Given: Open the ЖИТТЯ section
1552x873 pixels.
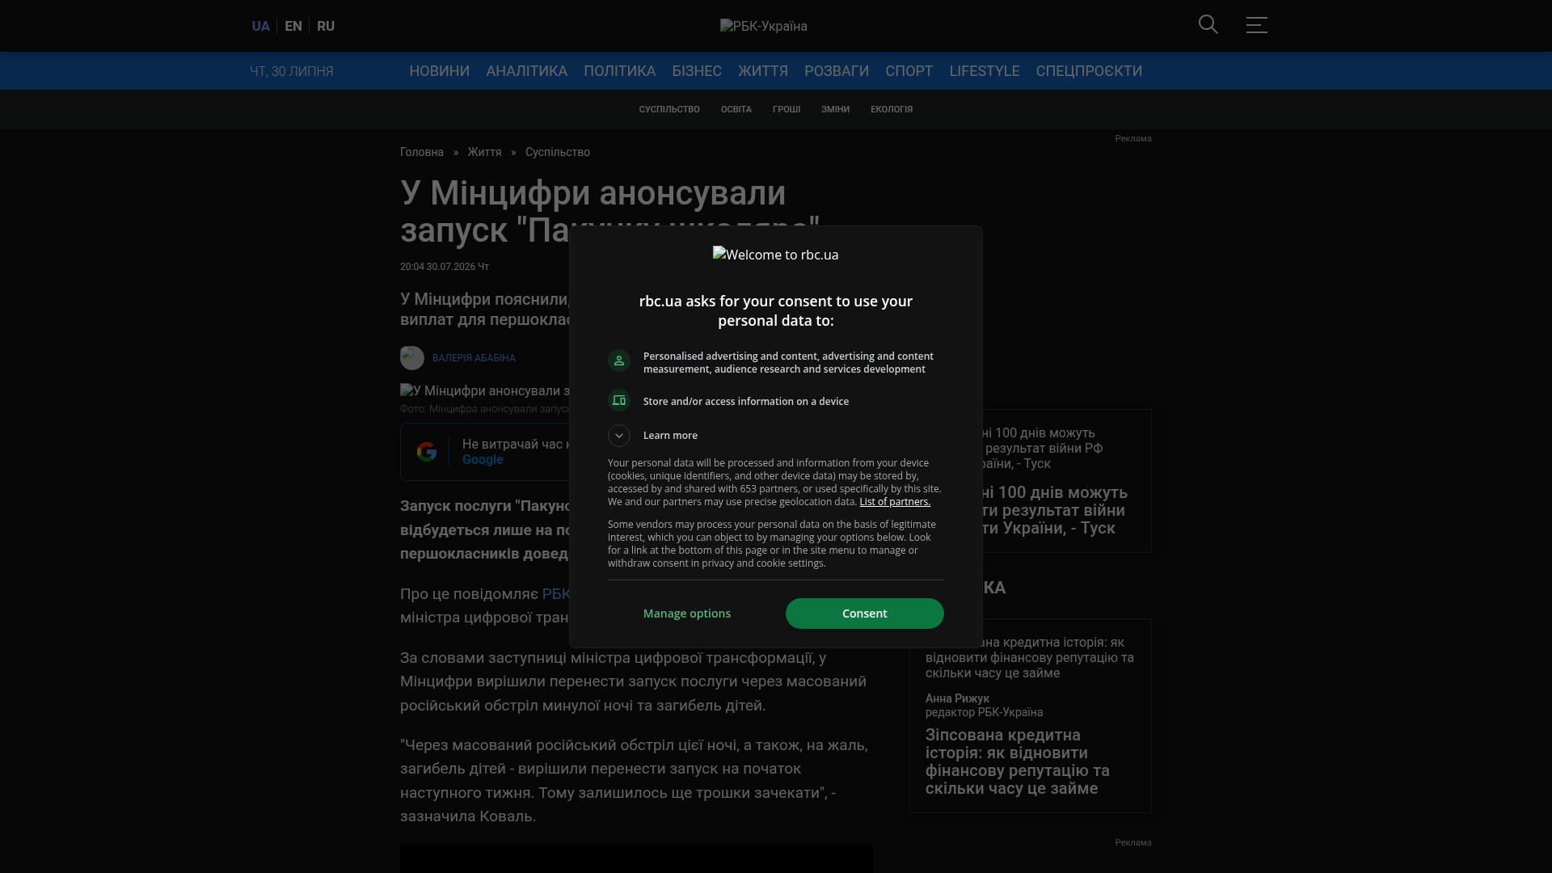Looking at the screenshot, I should pos(763,71).
